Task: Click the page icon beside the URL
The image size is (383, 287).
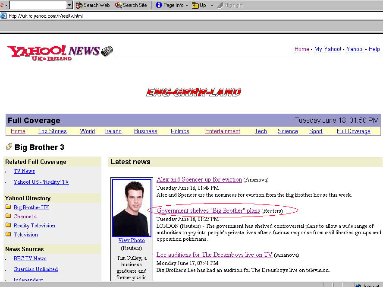Action: (x=3, y=16)
